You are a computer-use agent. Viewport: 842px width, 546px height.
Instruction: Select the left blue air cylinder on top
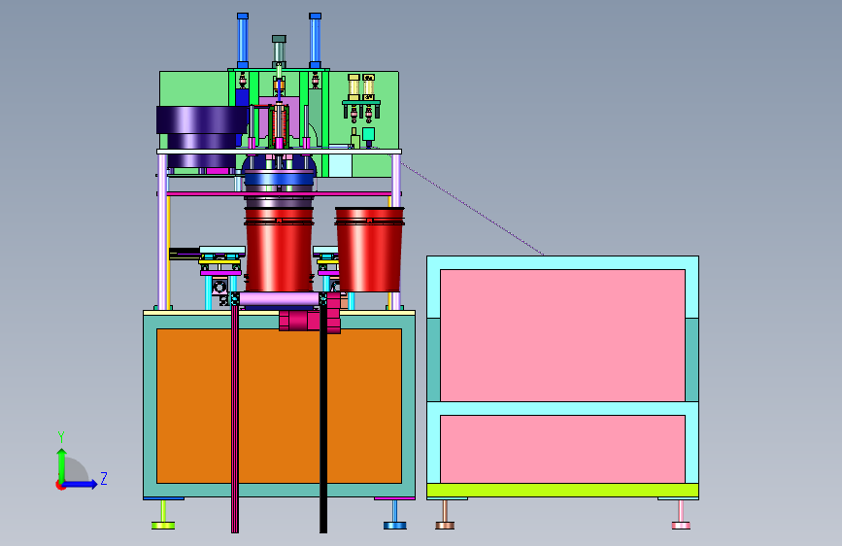click(x=243, y=41)
